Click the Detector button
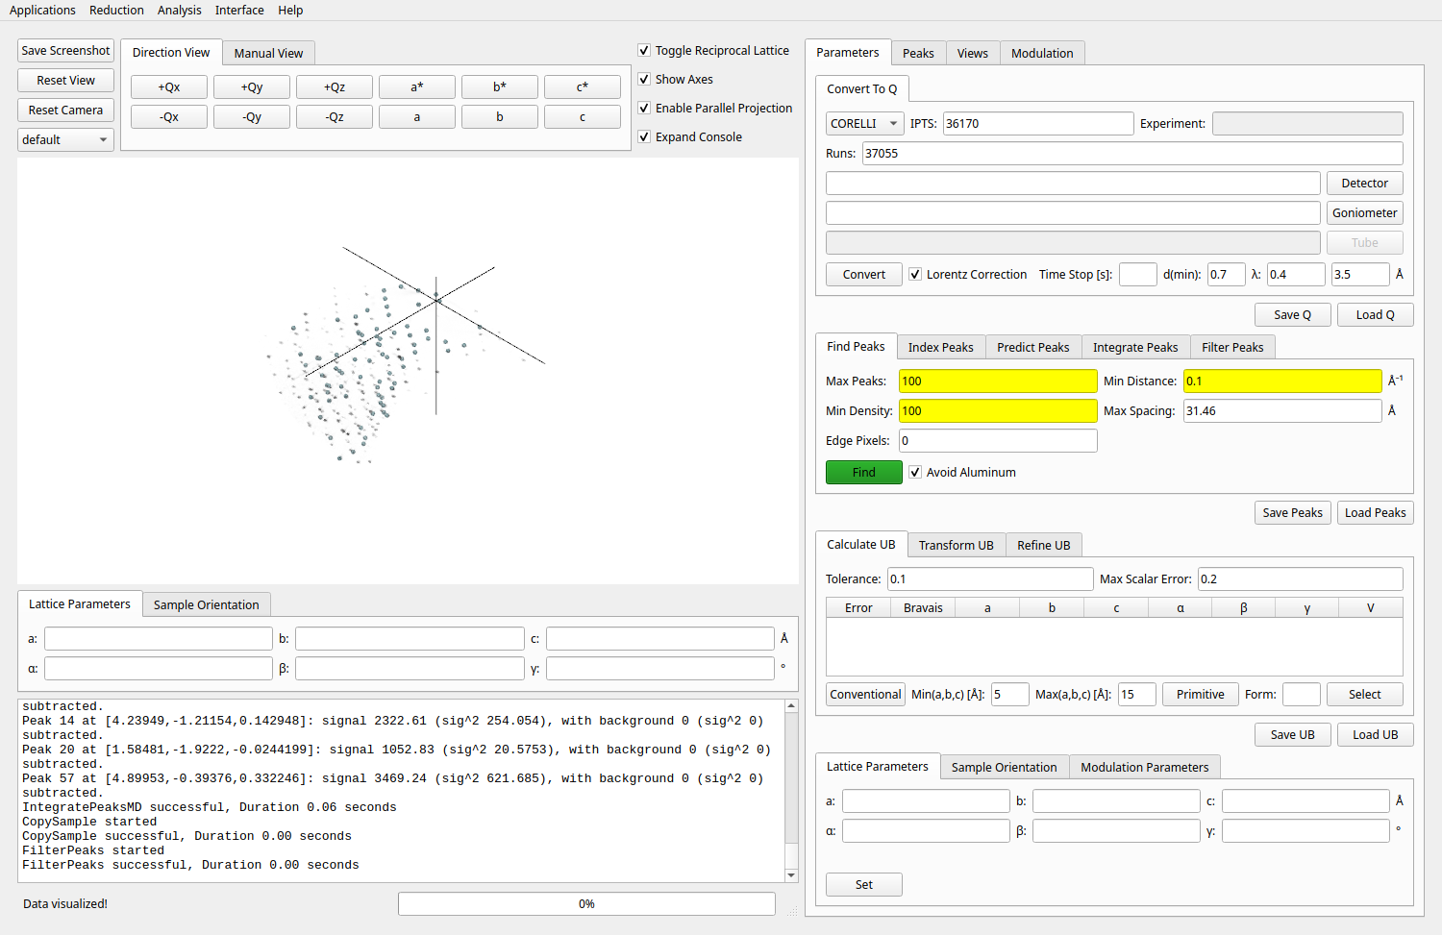This screenshot has width=1442, height=935. click(x=1365, y=183)
